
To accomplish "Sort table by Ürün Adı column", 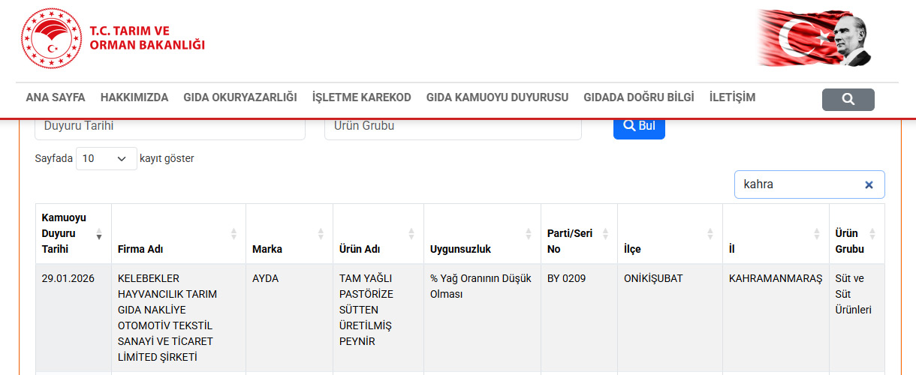I will click(x=411, y=234).
